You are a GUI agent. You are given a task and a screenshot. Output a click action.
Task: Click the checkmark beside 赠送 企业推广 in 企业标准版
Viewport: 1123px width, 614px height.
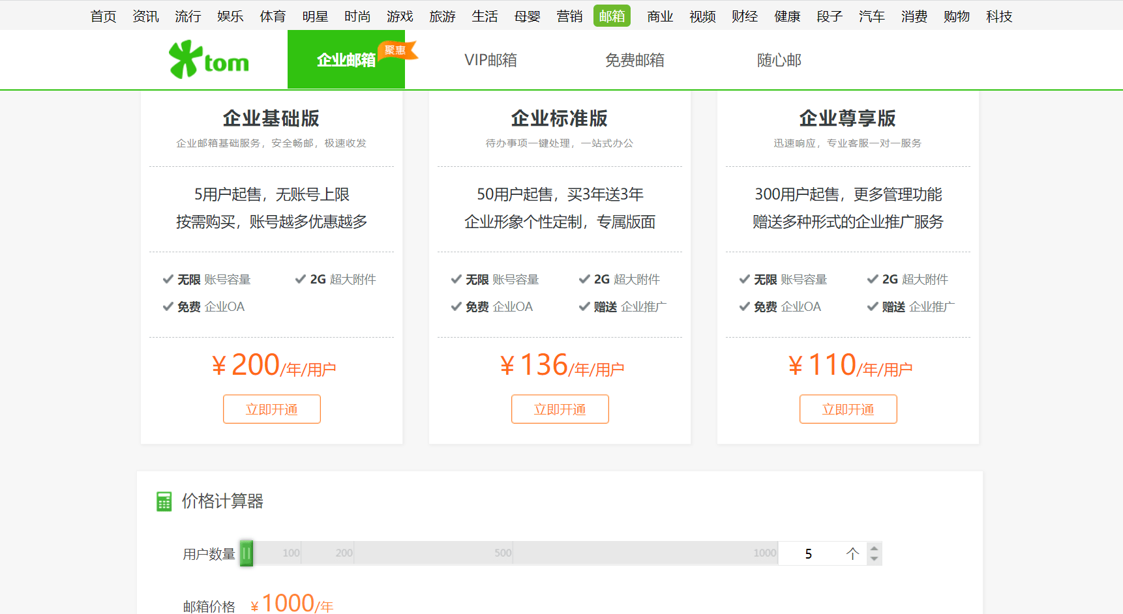[x=585, y=306]
